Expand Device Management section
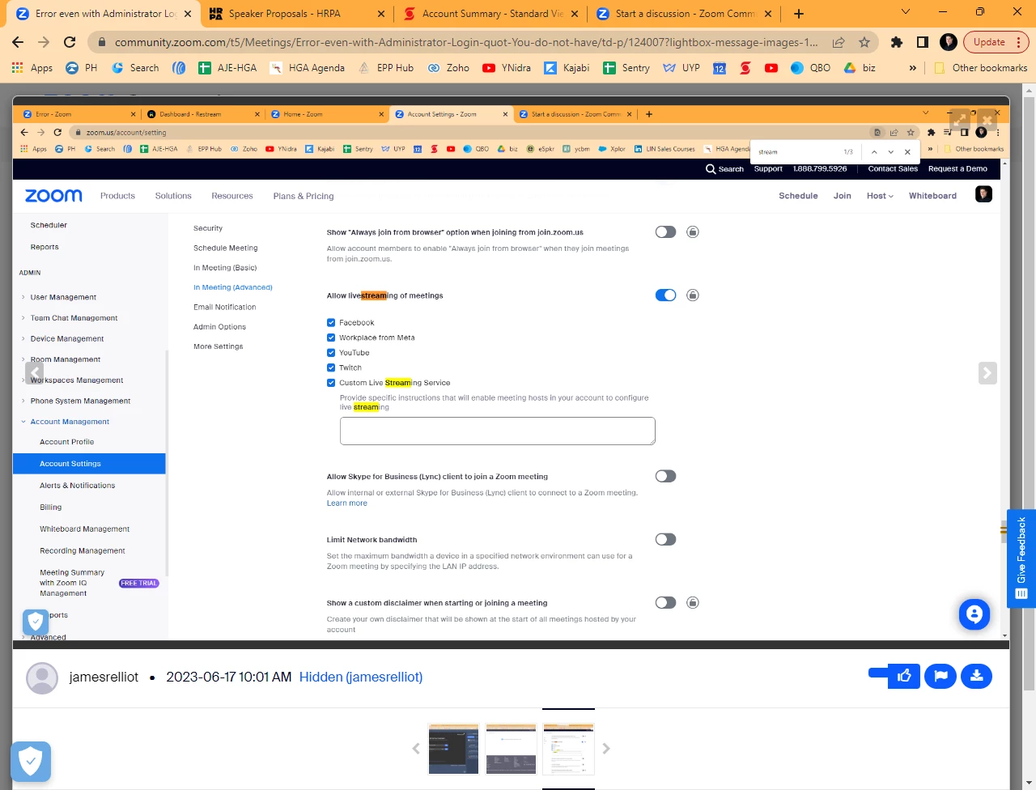The height and width of the screenshot is (790, 1036). 67,339
